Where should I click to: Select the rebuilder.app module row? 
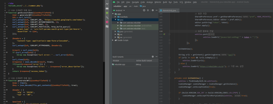(x=123, y=64)
